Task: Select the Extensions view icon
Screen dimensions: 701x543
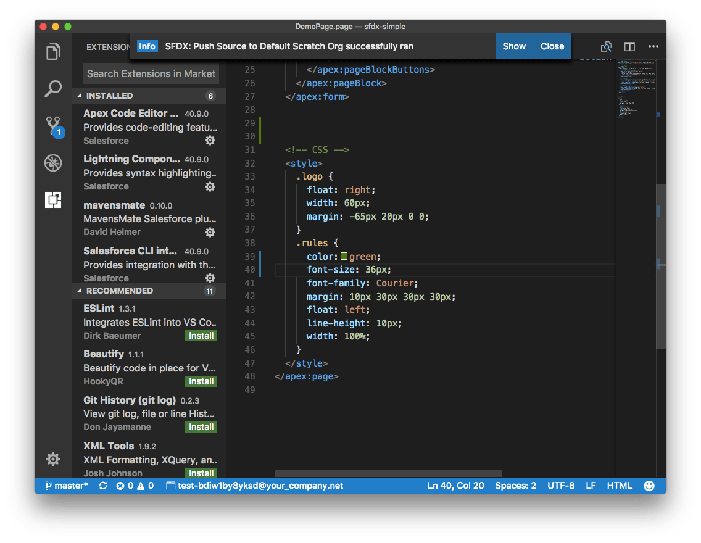Action: [x=53, y=200]
